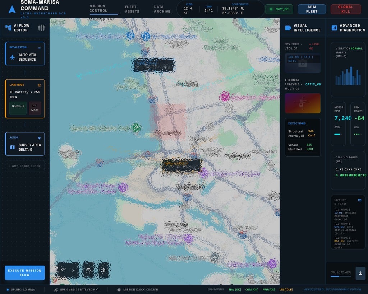
Task: Open the Data Archive tab
Action: pos(162,9)
